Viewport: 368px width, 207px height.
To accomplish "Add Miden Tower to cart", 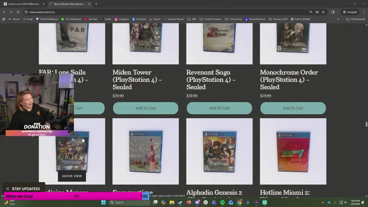I will point(145,108).
